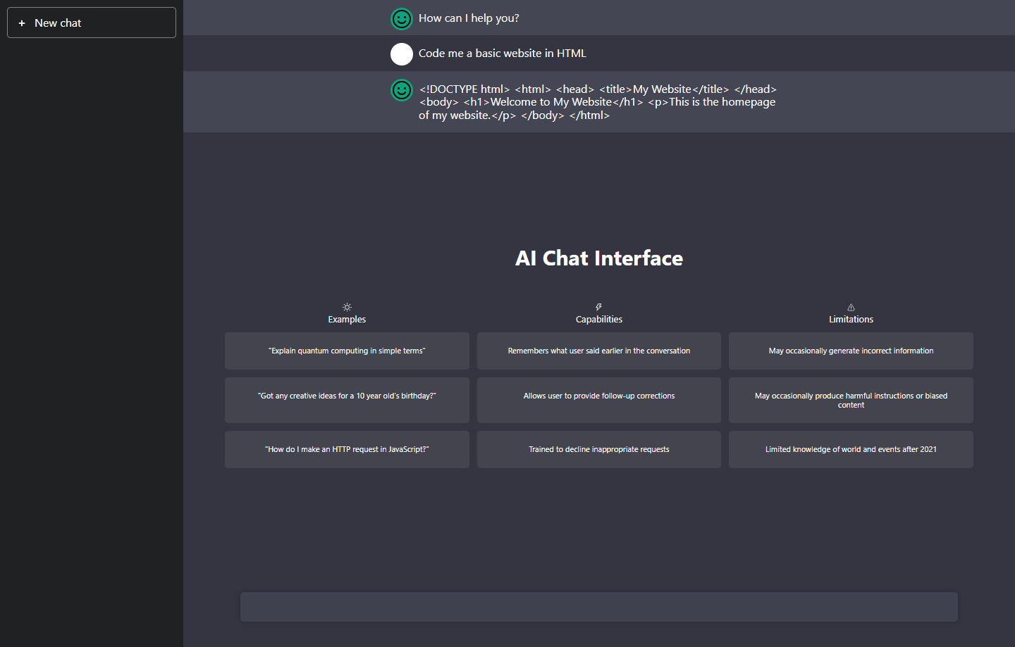This screenshot has height=647, width=1015.
Task: Click the 'Trained to decline inappropriate requests' card
Action: [598, 449]
